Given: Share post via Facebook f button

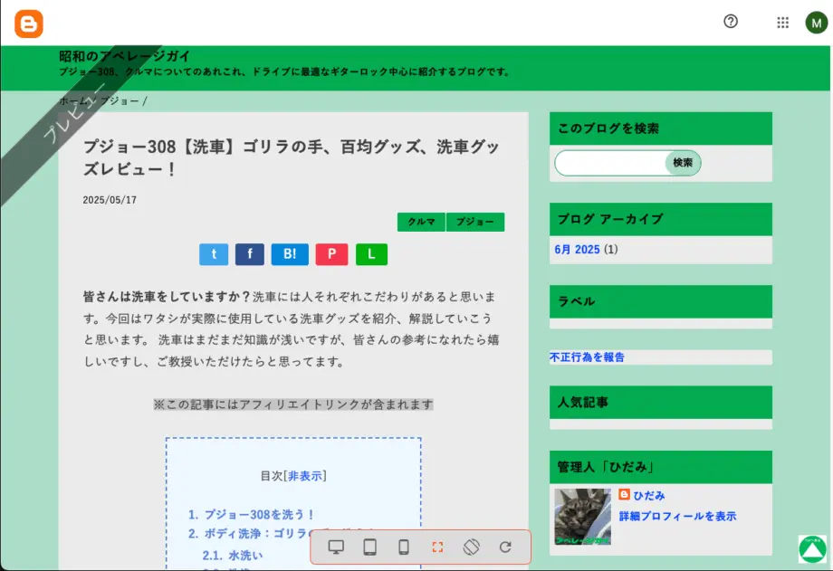Looking at the screenshot, I should 250,254.
